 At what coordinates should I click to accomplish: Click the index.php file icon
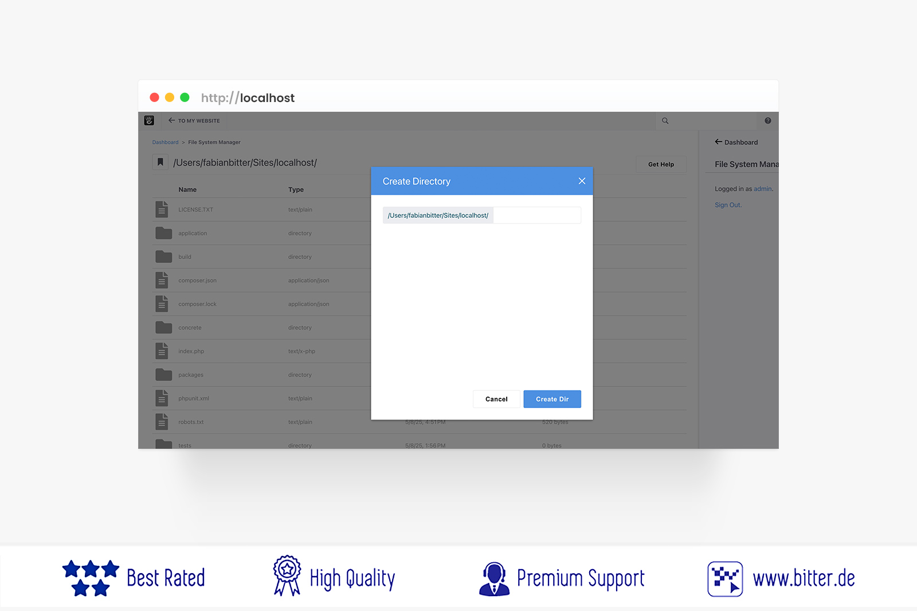tap(162, 351)
